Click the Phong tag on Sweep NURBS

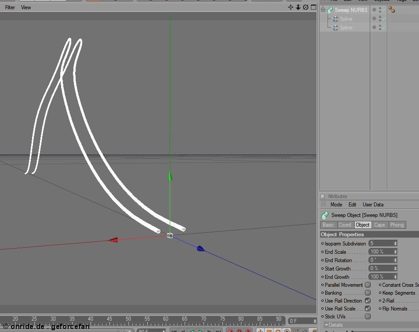tap(392, 10)
